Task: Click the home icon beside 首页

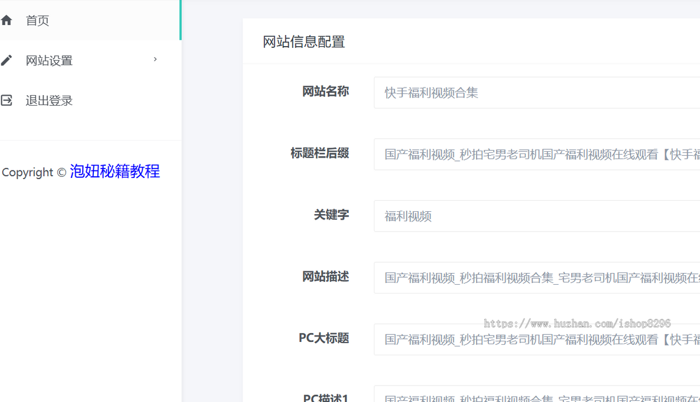Action: 6,20
